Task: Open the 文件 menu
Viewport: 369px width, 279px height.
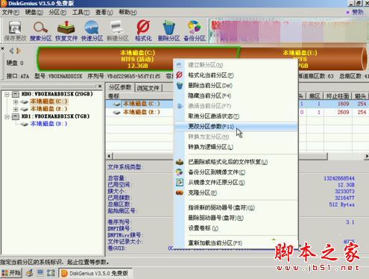Action: [10, 12]
